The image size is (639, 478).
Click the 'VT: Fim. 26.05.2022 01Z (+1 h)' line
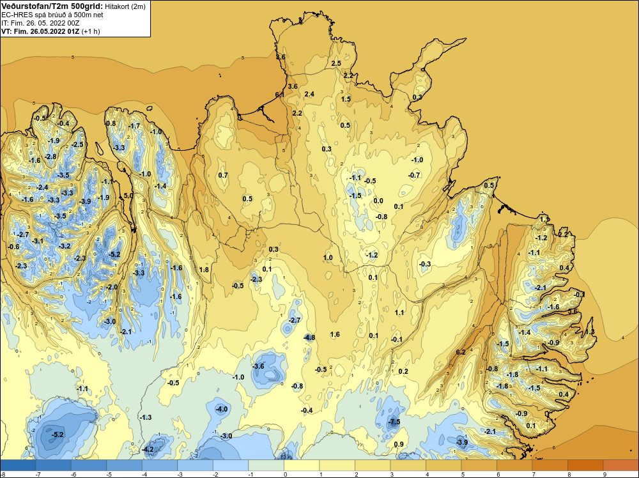pyautogui.click(x=50, y=31)
